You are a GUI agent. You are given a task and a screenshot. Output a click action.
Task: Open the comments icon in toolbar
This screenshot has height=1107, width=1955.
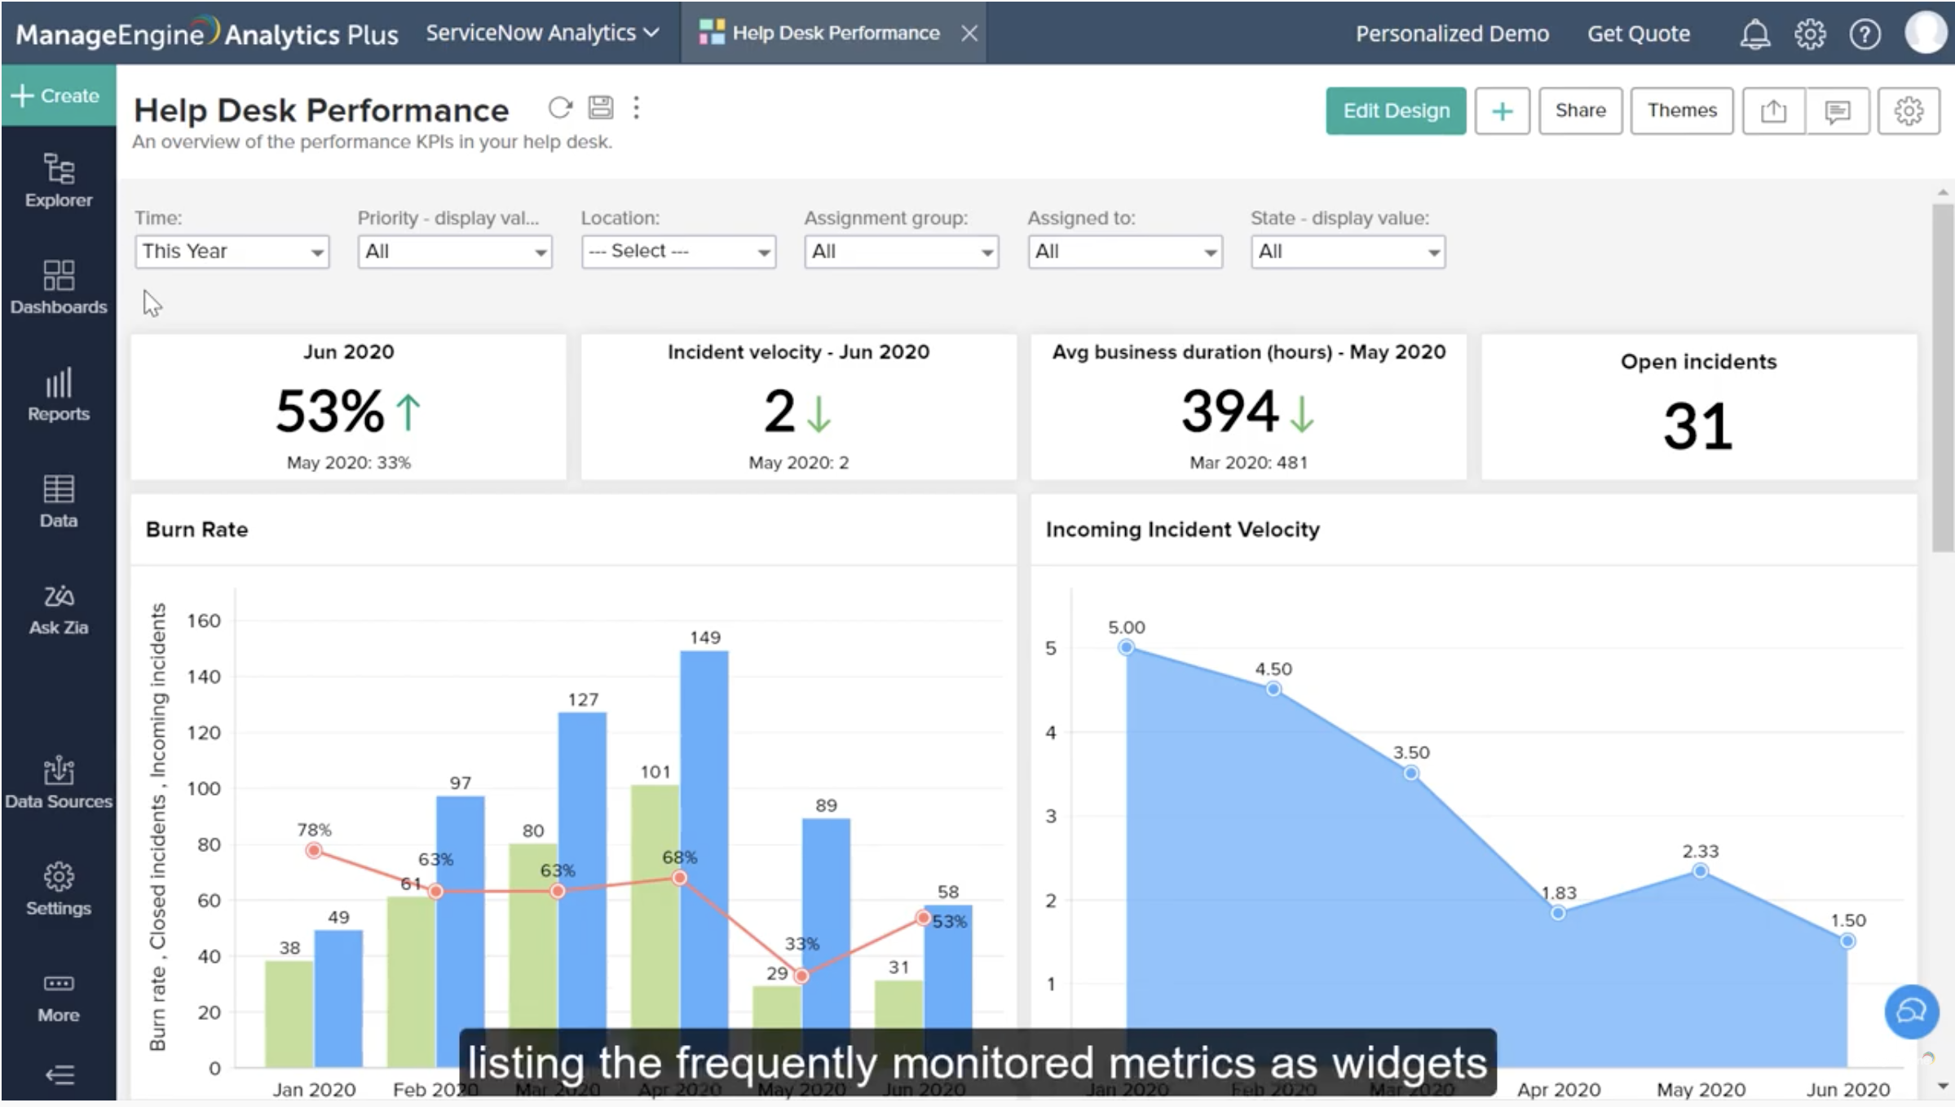click(x=1837, y=111)
